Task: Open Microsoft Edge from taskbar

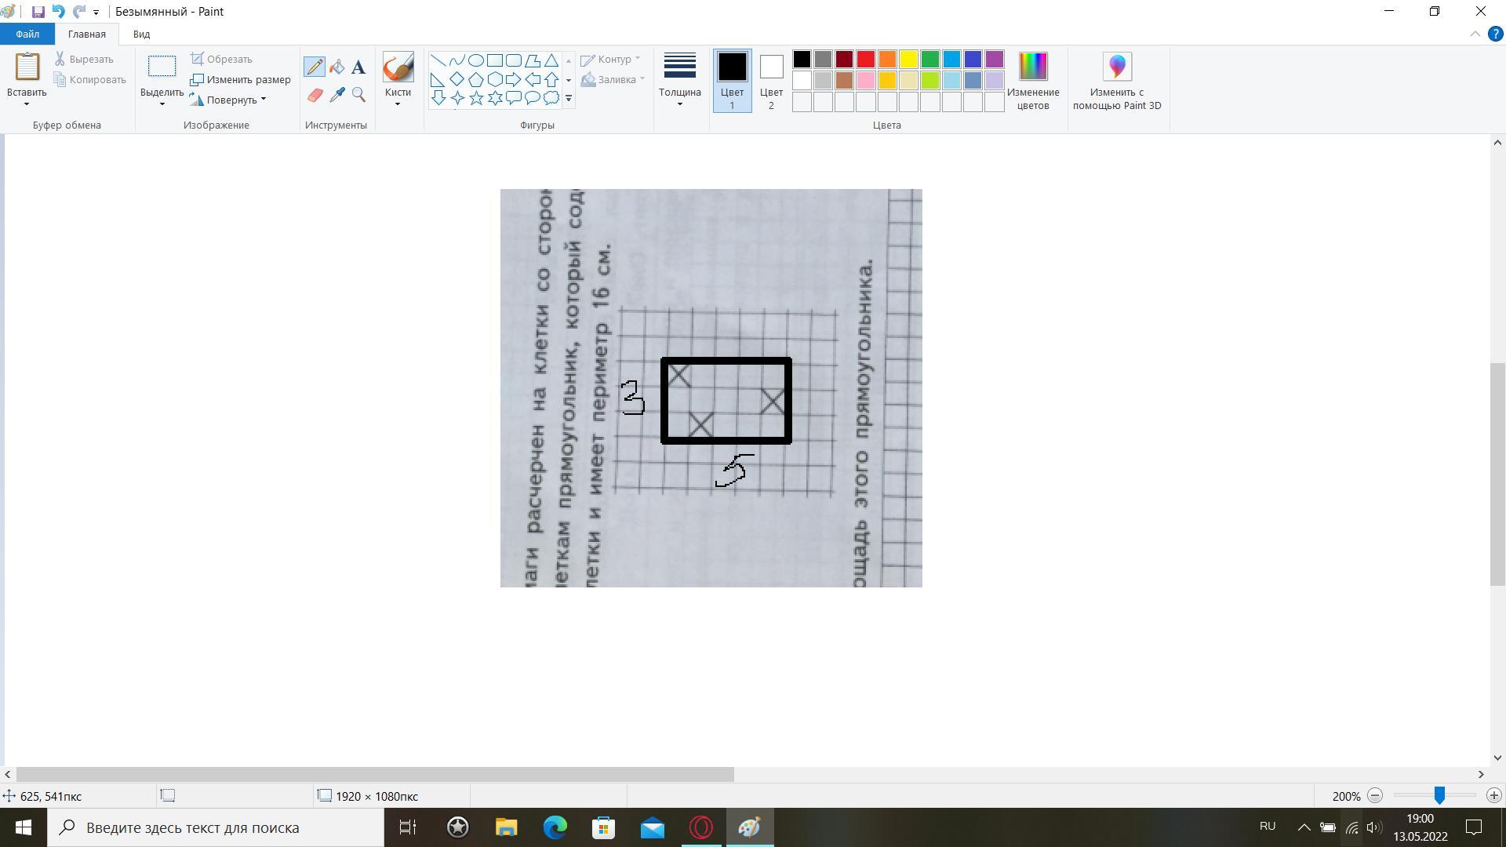Action: click(x=555, y=828)
